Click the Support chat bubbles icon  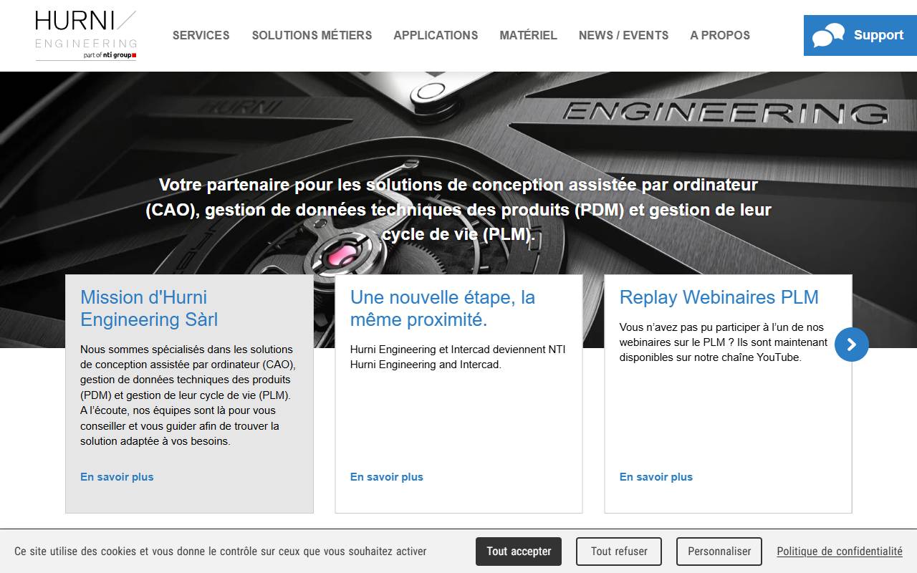pyautogui.click(x=828, y=35)
